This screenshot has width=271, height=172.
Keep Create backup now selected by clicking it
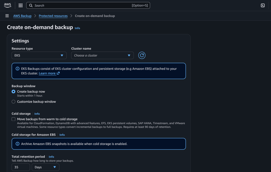[x=13, y=92]
